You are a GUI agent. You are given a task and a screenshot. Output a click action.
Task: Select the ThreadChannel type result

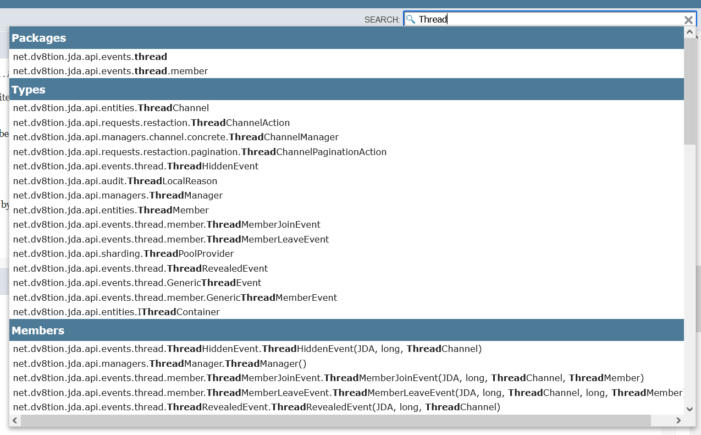110,108
